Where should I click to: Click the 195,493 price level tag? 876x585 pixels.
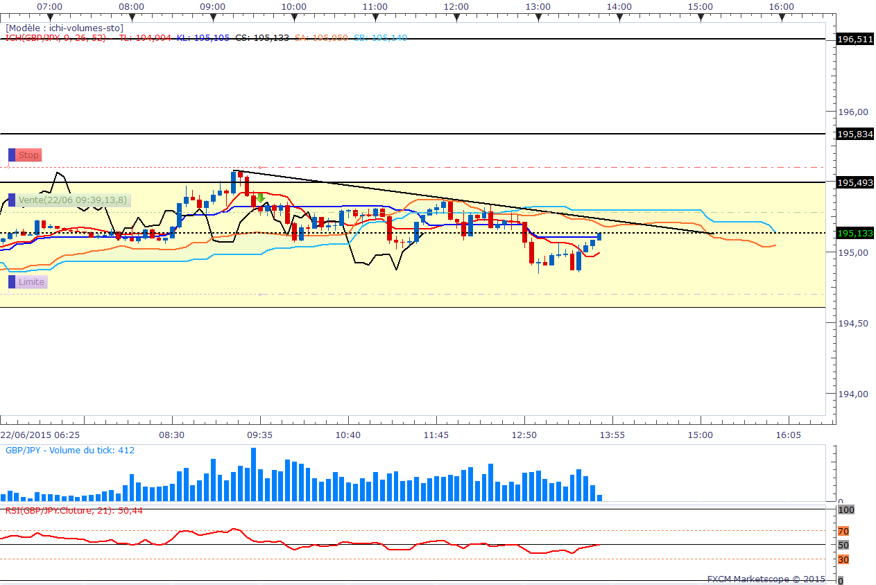(x=855, y=183)
